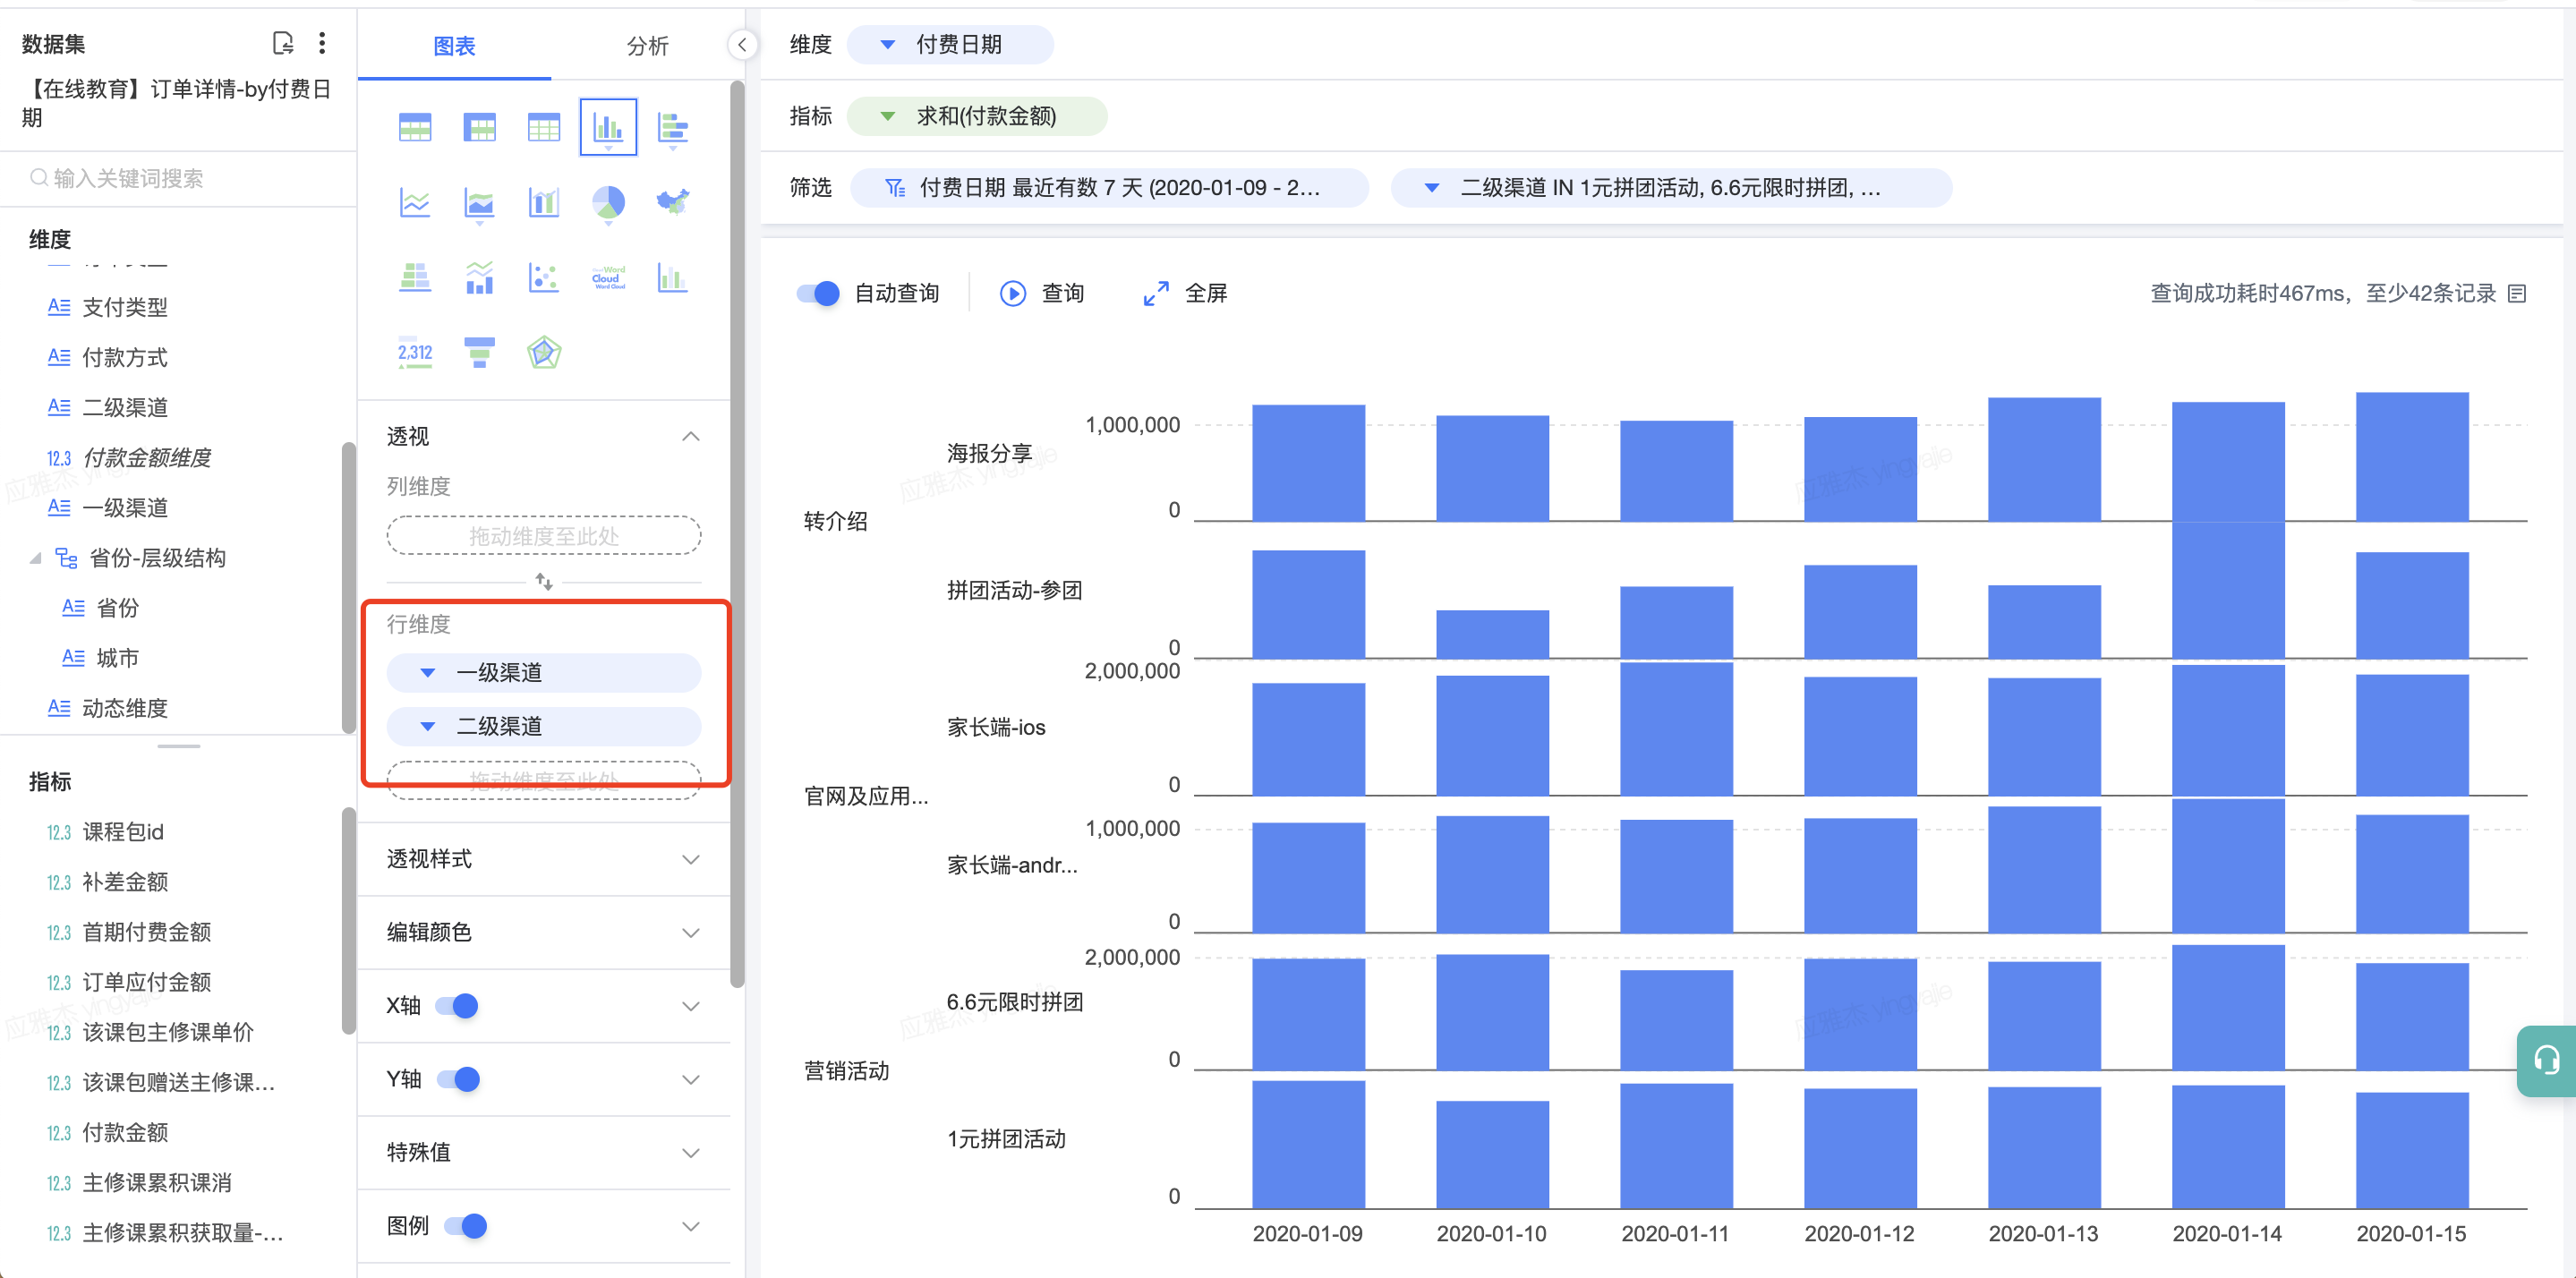Select the pyramid stacked blocks chart
Screen dimensions: 2576x1278
[414, 277]
